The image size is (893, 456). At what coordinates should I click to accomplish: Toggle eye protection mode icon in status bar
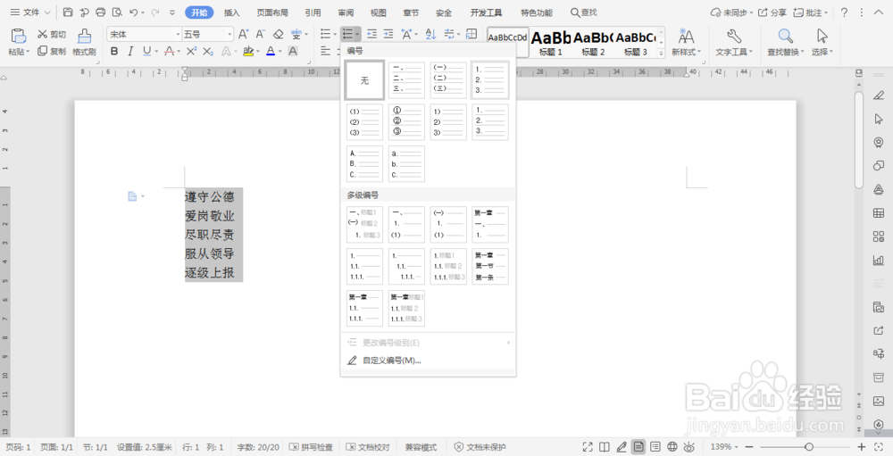click(689, 447)
